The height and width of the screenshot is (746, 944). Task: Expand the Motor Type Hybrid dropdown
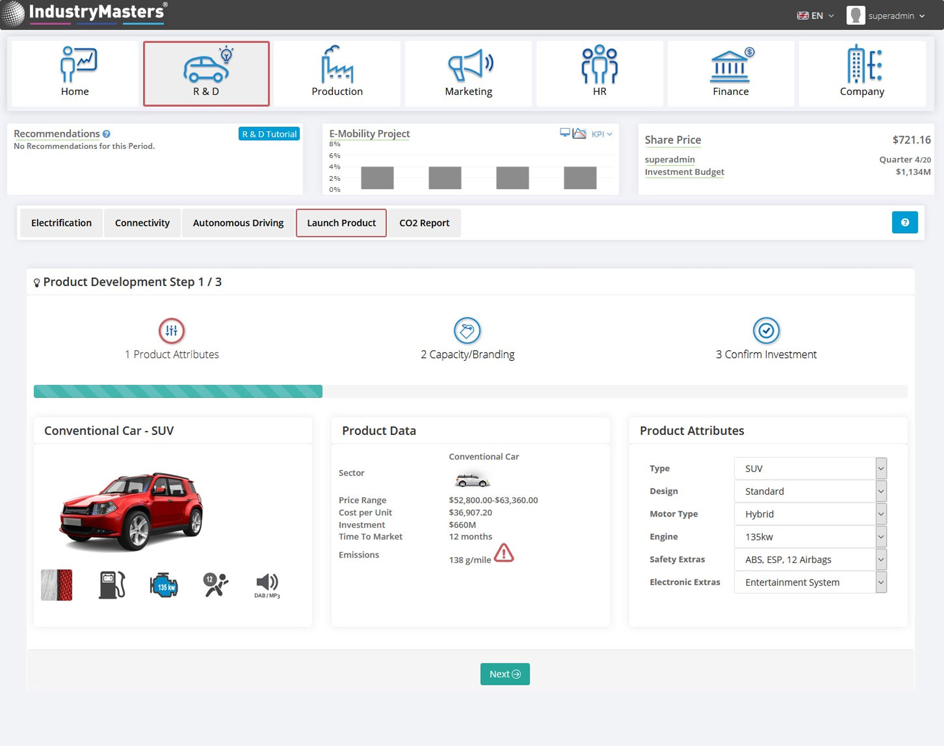coord(810,514)
